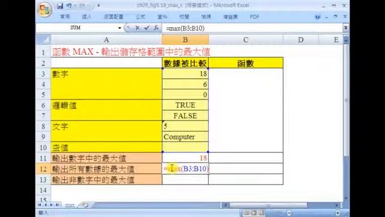
Task: Open the 插入 (Insert) ribbon tab
Action: (87, 17)
